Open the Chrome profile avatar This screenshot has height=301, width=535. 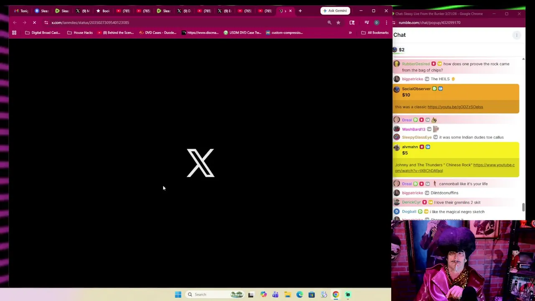point(377,23)
